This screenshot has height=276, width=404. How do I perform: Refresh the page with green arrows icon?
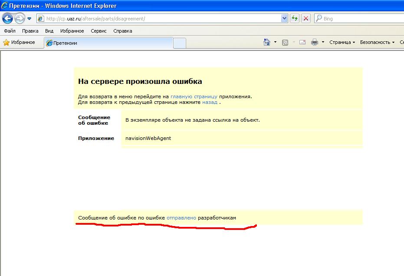pos(295,19)
